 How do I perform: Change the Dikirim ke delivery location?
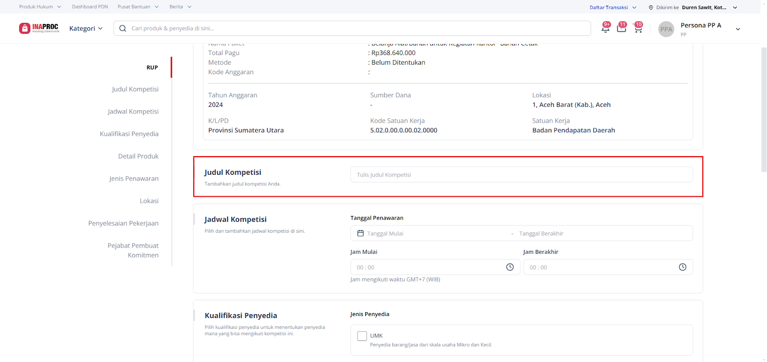click(x=693, y=7)
